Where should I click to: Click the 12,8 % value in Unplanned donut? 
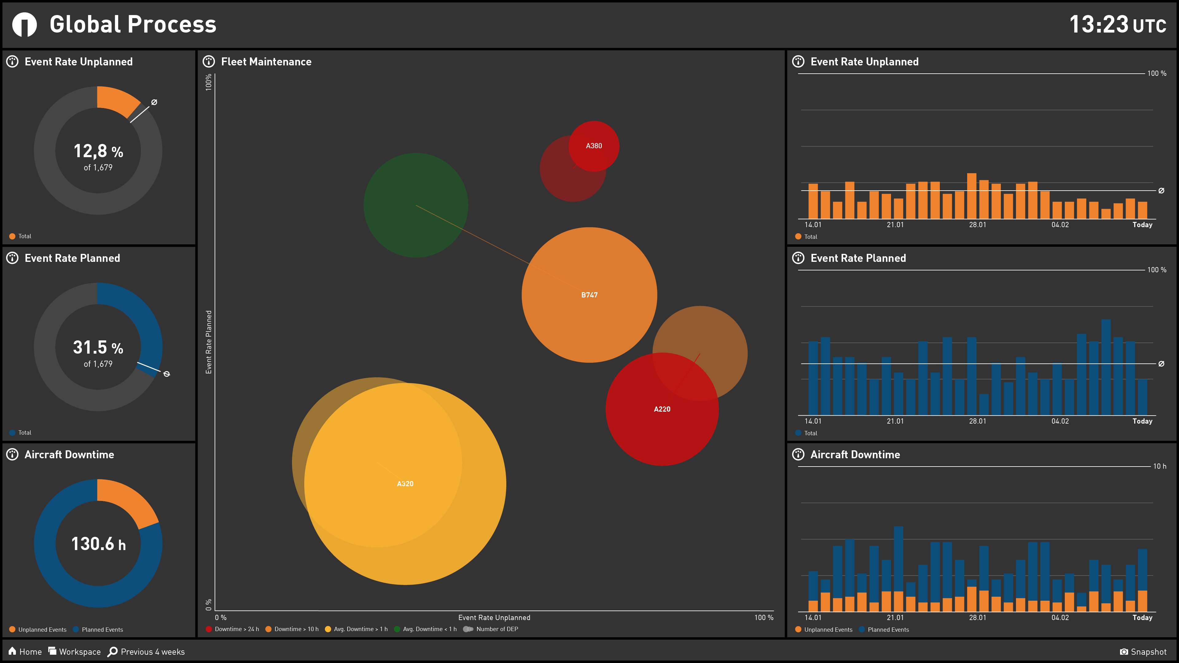(x=98, y=151)
